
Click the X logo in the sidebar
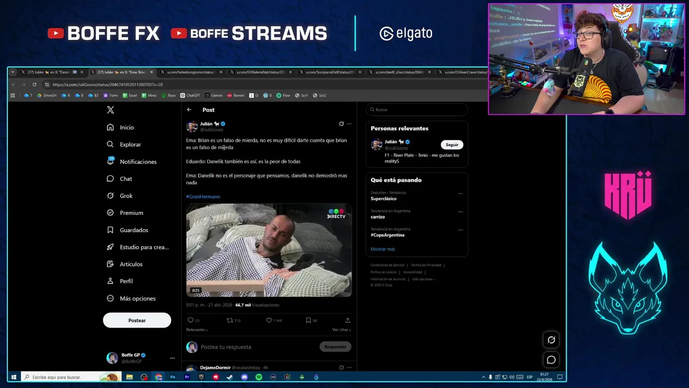tap(110, 110)
